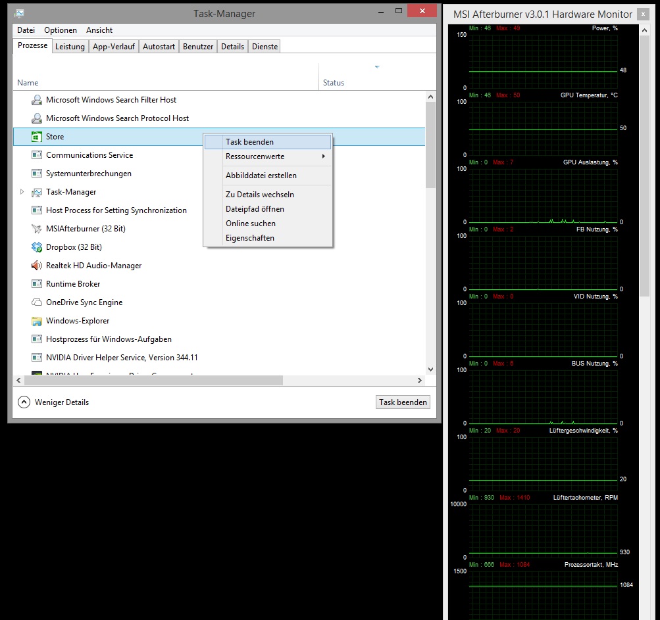This screenshot has width=660, height=620.
Task: Select the OneDrive Sync Engine process row
Action: tap(219, 302)
